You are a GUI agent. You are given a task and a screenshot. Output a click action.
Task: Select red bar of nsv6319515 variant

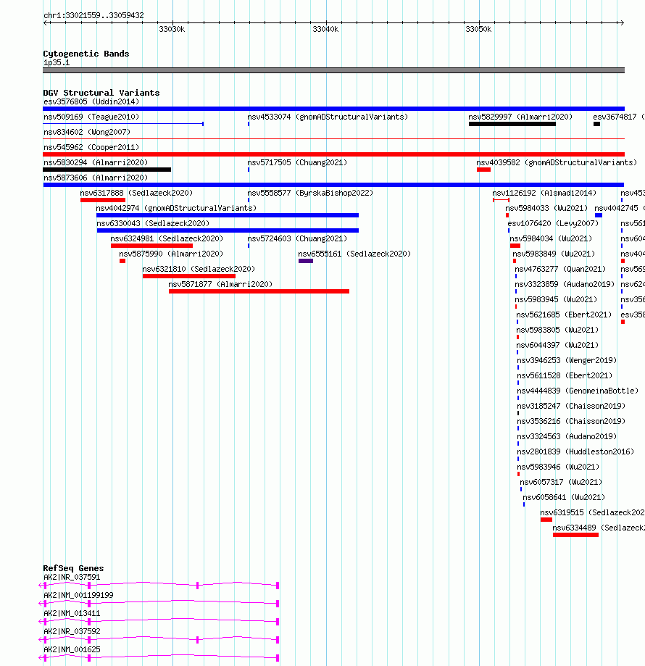click(546, 520)
